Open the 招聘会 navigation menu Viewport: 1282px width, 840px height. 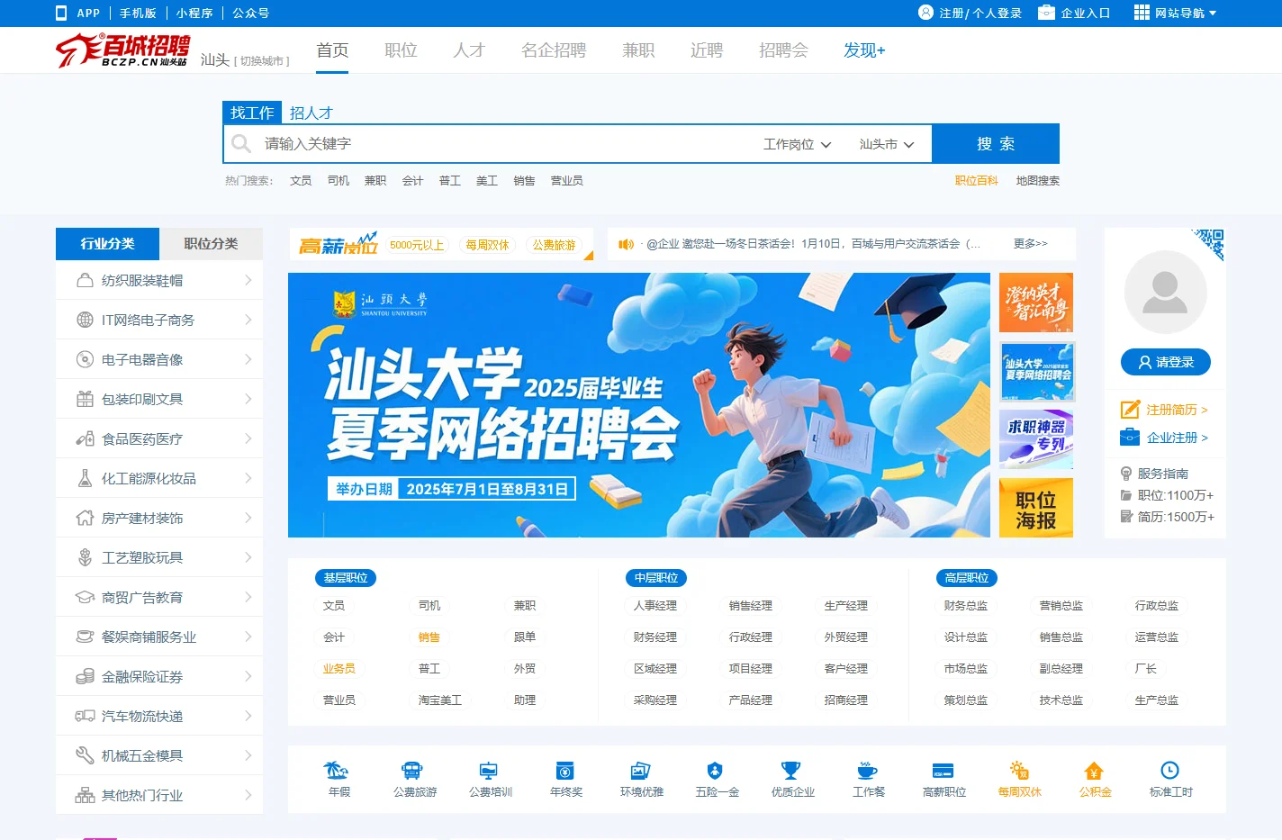(783, 50)
